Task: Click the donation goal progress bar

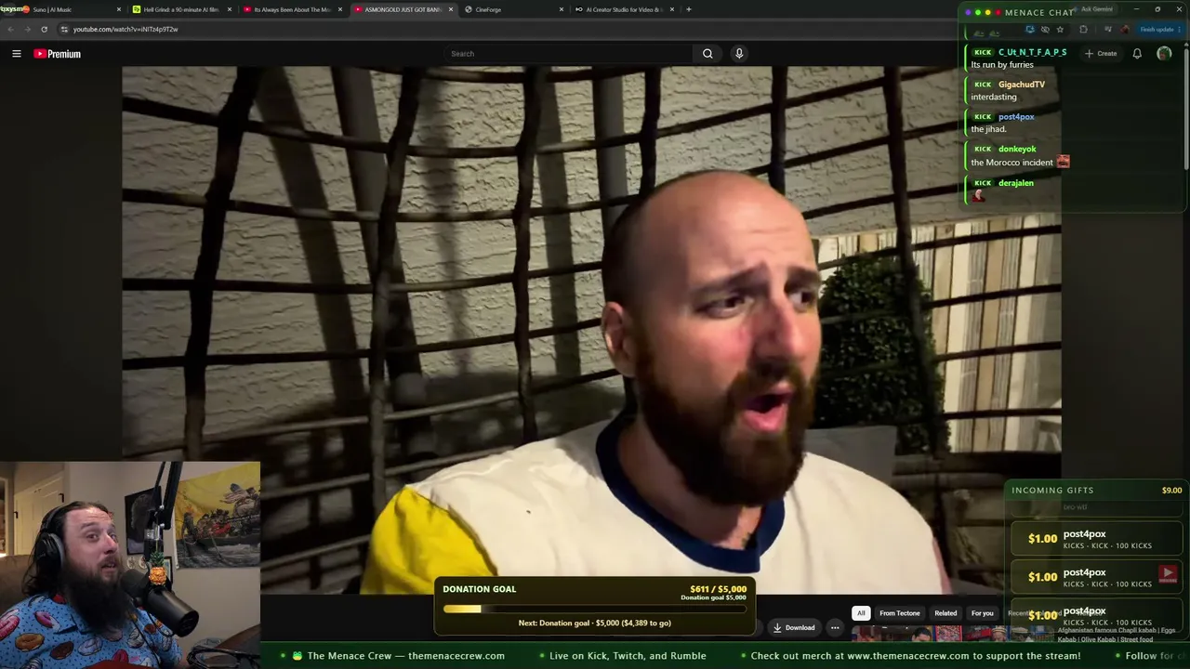Action: (x=594, y=610)
